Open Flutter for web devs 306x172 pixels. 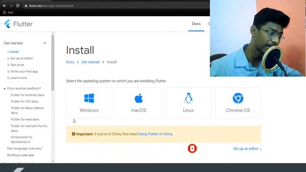(x=25, y=119)
